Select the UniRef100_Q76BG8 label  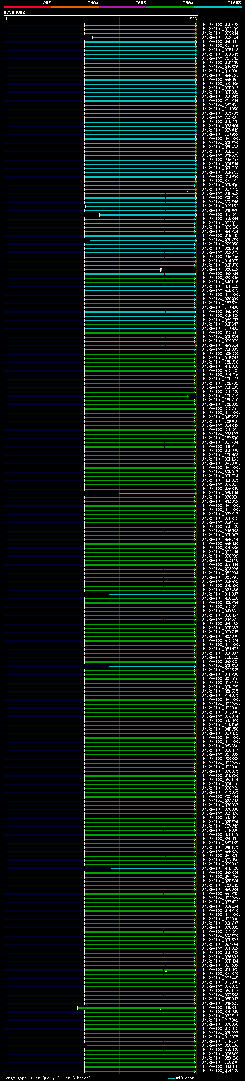[220, 1024]
